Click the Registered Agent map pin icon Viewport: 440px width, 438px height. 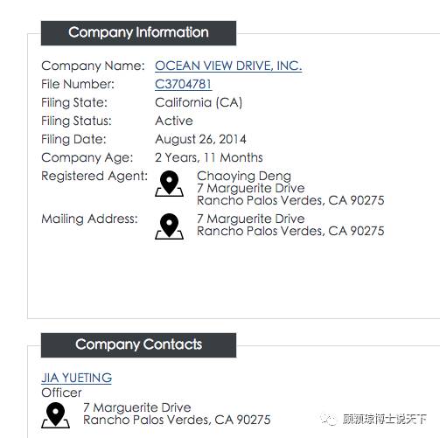pyautogui.click(x=169, y=184)
